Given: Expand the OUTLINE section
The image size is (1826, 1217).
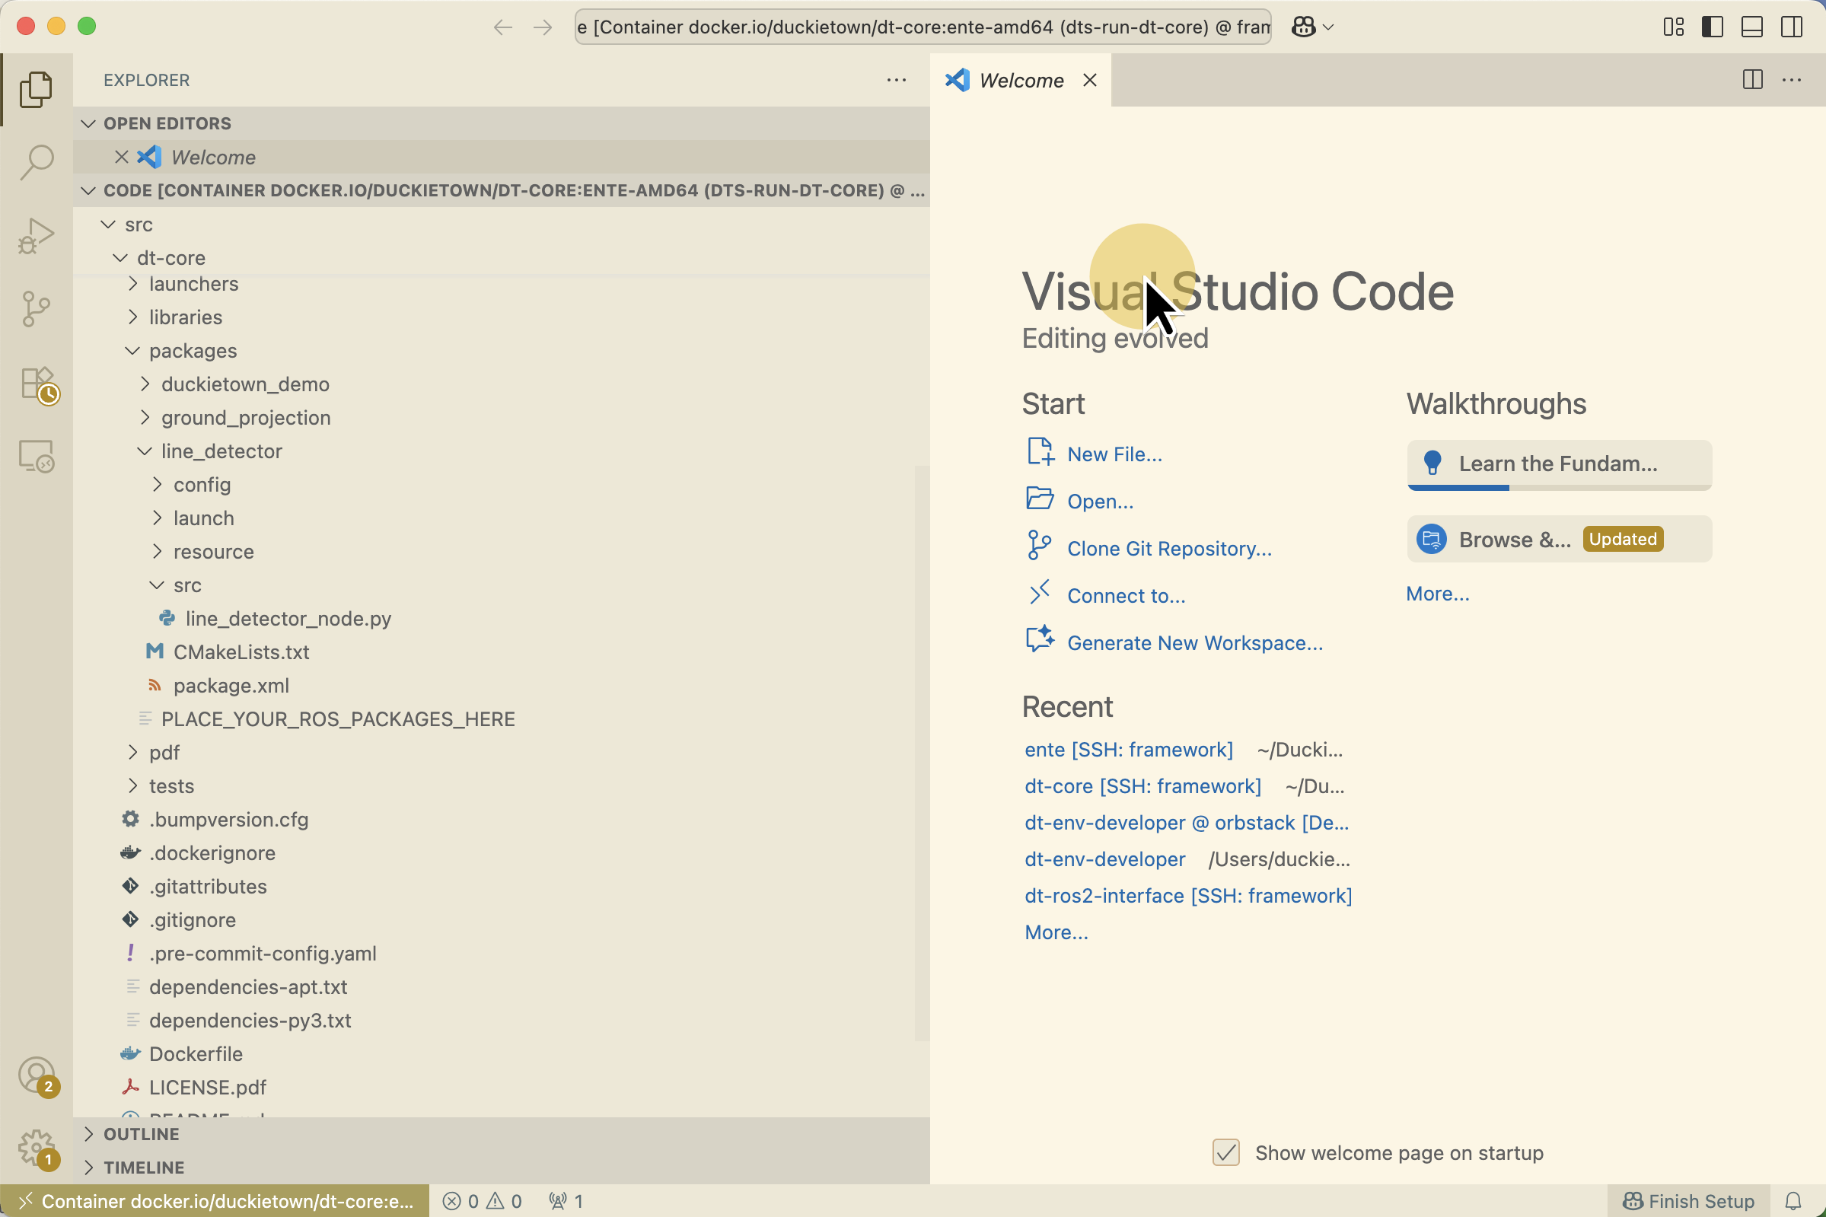Looking at the screenshot, I should 142,1134.
